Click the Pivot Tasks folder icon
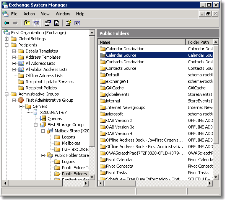This screenshot has width=226, height=201. 102,173
